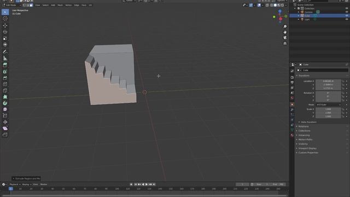Screen dimensions: 350x197
Task: Open the timeline Marker menu
Action: (x=44, y=184)
